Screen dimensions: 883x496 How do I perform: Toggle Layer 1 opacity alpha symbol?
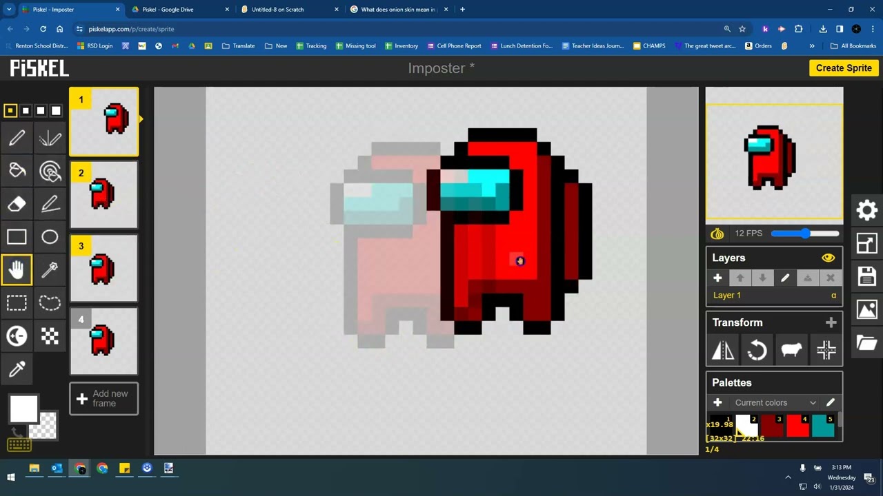(833, 296)
